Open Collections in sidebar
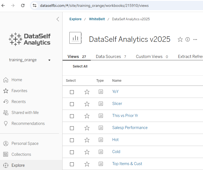203x170 pixels. (21, 154)
